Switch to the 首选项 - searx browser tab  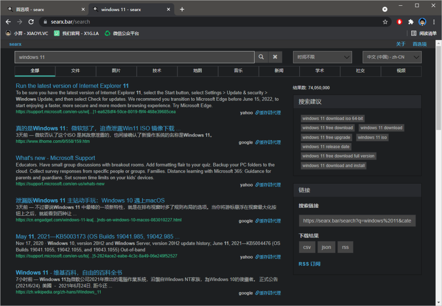click(x=45, y=9)
